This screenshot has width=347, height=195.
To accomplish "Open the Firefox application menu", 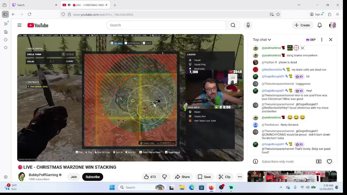I will [x=338, y=14].
